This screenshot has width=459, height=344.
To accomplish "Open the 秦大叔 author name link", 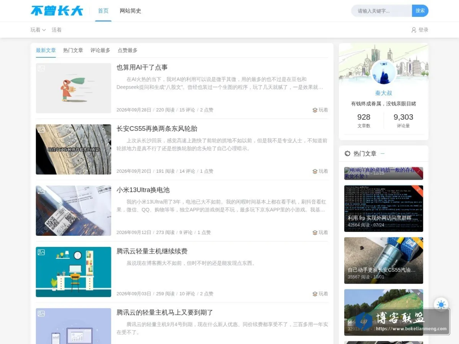I will coord(384,93).
